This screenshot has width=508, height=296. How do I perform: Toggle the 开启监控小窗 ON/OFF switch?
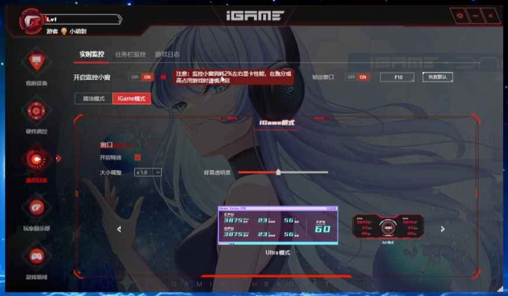[140, 77]
